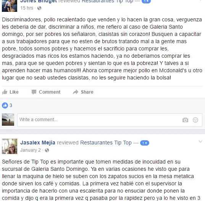
Task: Open the emoji picker smiley icon
Action: coord(195,120)
